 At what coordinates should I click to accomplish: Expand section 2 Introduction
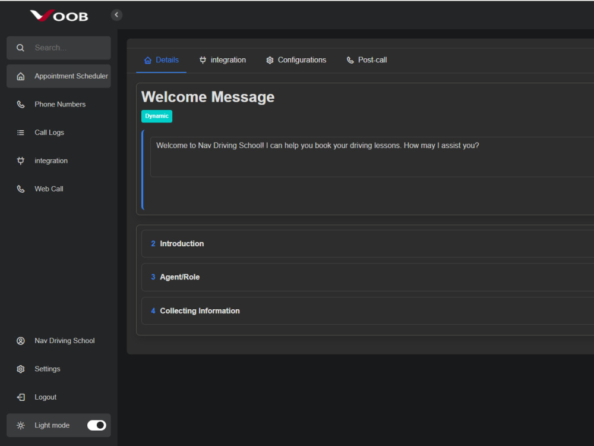tap(368, 243)
